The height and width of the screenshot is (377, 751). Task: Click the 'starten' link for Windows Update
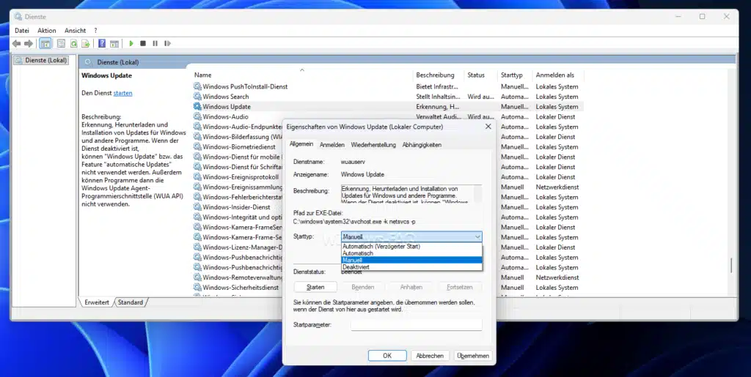[122, 93]
